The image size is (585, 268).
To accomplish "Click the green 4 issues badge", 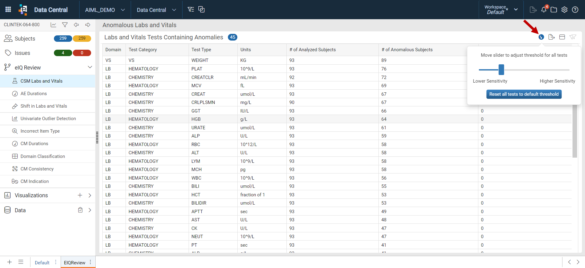I will (63, 53).
